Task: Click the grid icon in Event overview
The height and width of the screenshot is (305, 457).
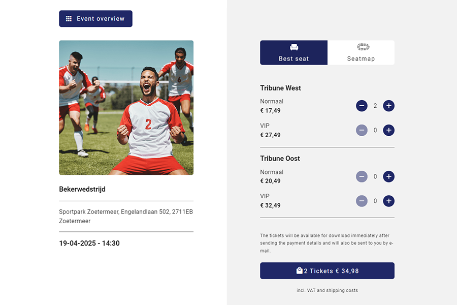Action: pos(69,19)
